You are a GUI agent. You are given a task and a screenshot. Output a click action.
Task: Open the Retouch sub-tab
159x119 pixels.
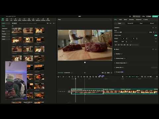[152, 23]
